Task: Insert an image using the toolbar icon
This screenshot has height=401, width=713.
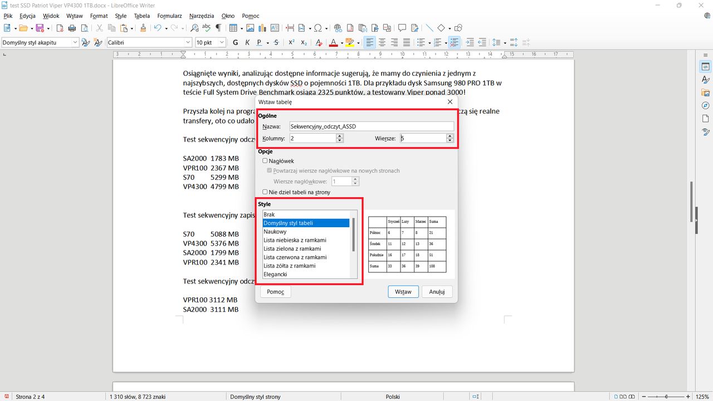Action: point(250,28)
